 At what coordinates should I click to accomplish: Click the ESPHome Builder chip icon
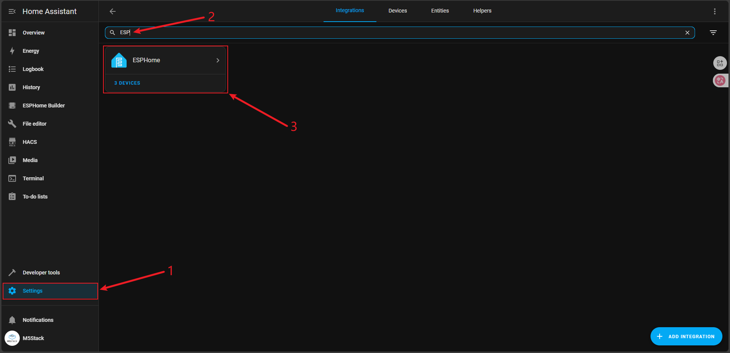pos(12,106)
